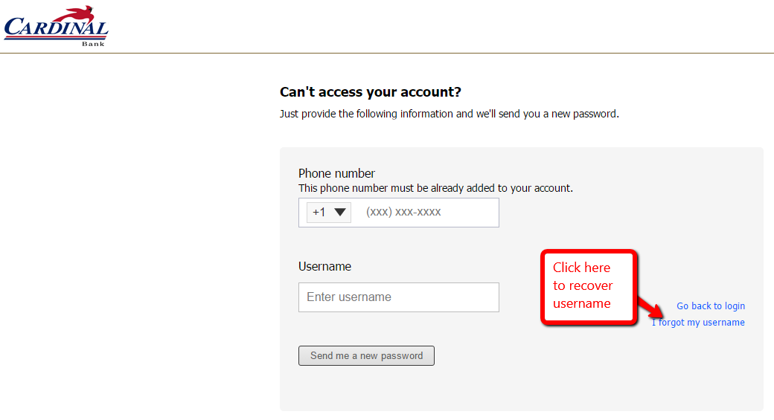Click empty area of gray form panel
This screenshot has width=774, height=420.
click(617, 375)
